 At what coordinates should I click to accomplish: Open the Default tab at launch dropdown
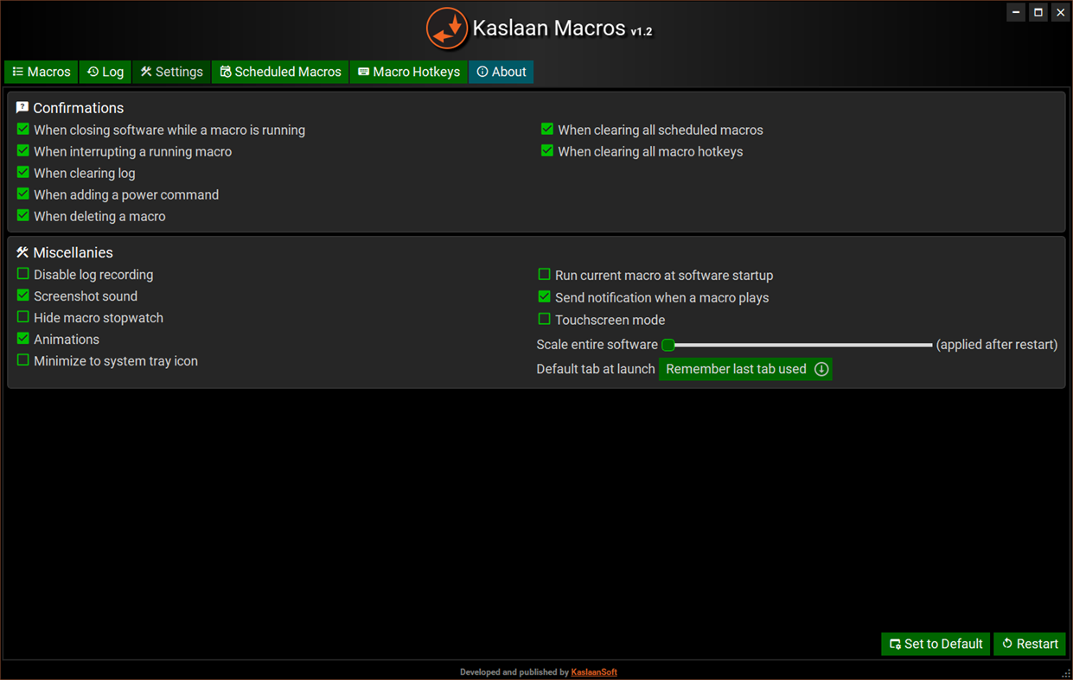click(745, 368)
